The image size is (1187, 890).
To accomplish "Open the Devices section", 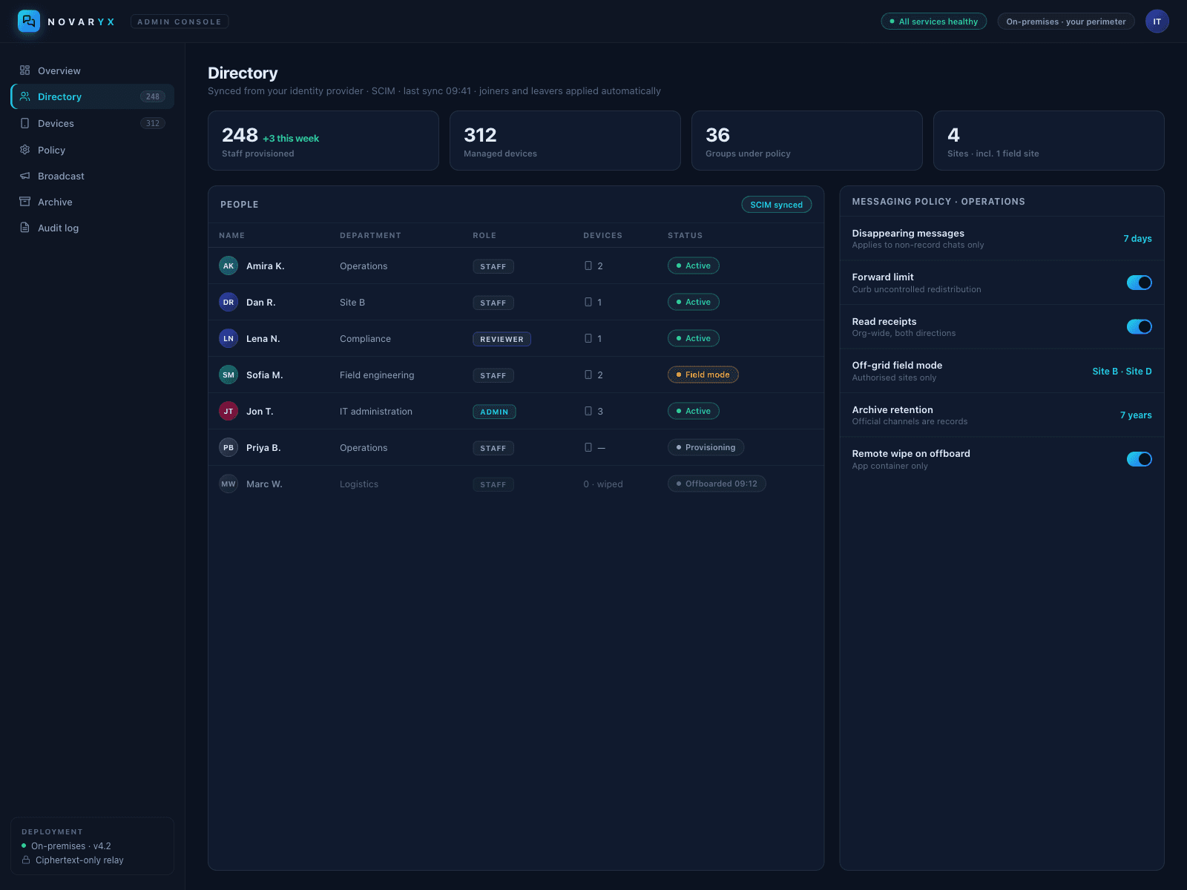I will coord(93,123).
